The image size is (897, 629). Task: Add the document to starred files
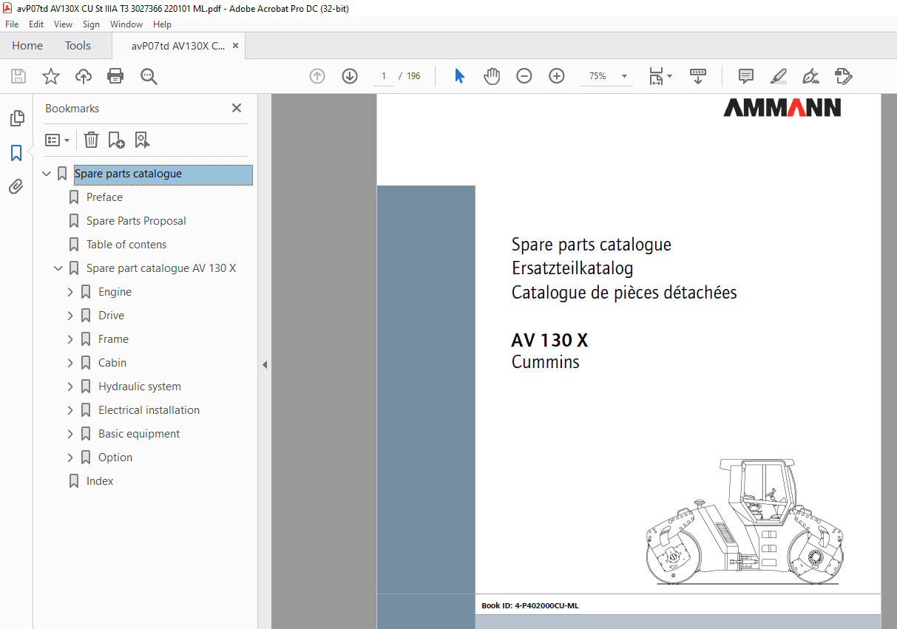(50, 76)
